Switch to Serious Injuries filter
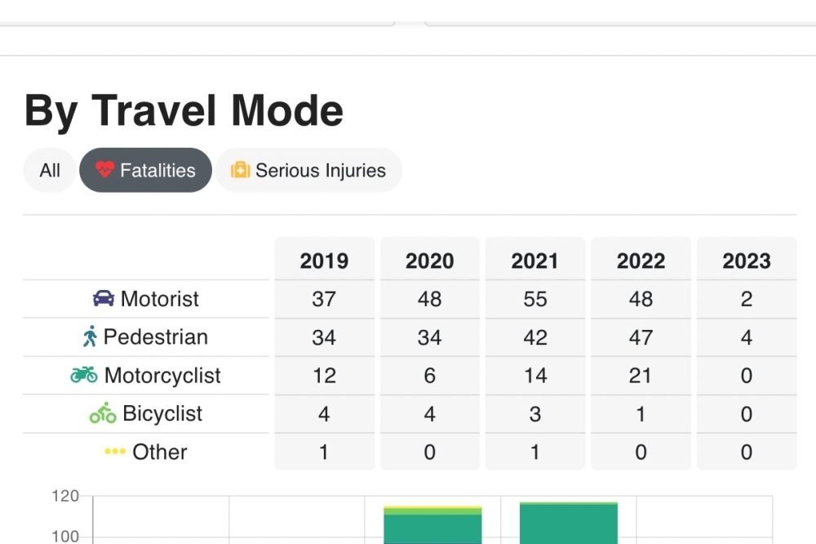 point(308,170)
